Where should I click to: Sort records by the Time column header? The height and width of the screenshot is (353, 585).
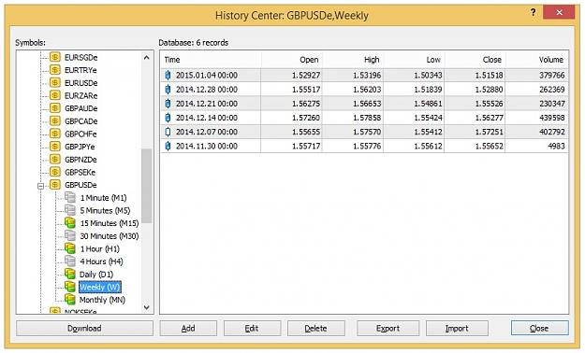tap(211, 60)
